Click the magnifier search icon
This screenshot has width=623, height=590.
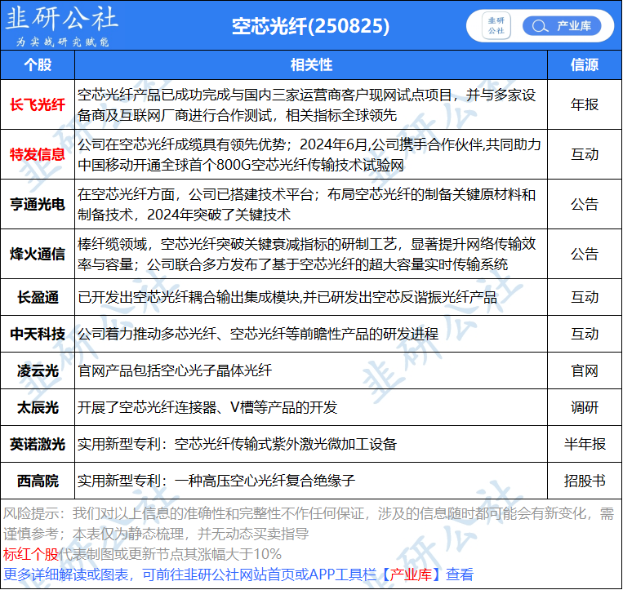pyautogui.click(x=539, y=26)
